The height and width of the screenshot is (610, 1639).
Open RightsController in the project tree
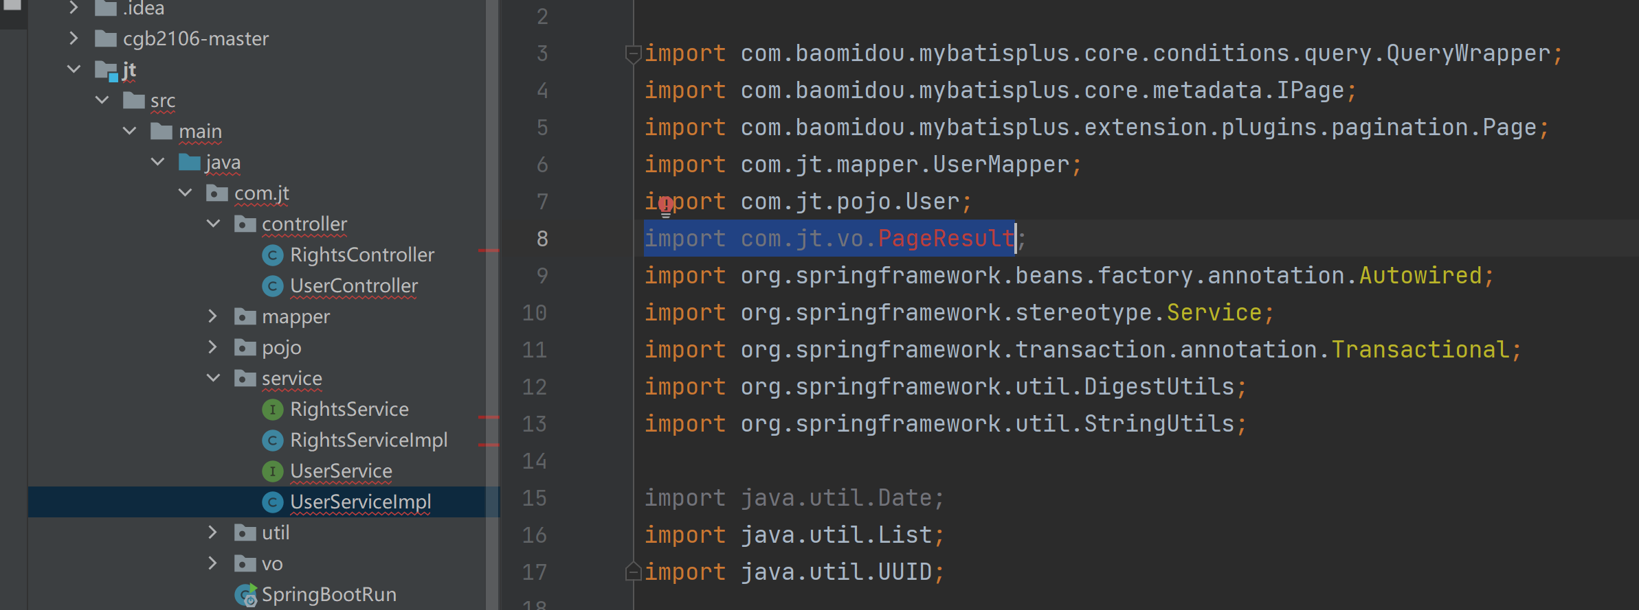click(x=362, y=255)
